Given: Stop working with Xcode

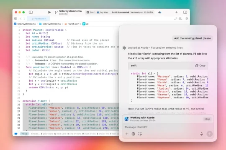Looking at the screenshot, I should pyautogui.click(x=207, y=119).
